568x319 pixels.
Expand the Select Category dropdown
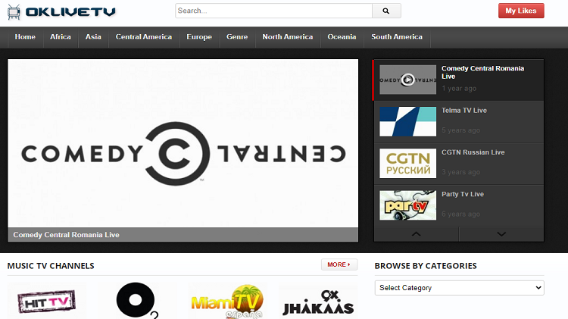click(x=460, y=288)
